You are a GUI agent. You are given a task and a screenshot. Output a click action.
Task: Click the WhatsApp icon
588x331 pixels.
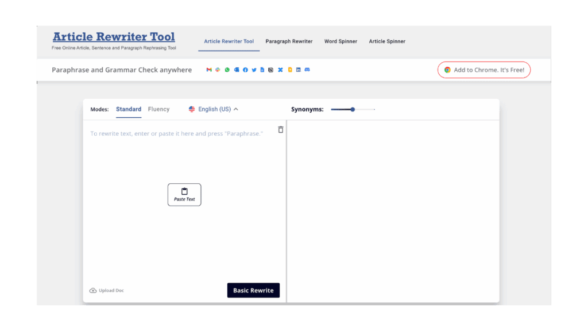(x=227, y=70)
